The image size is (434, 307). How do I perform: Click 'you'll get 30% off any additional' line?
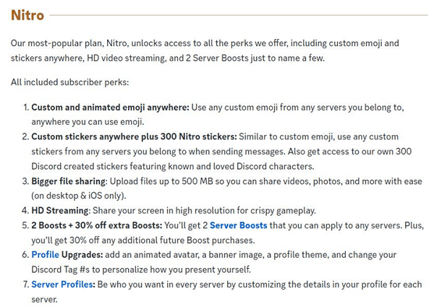coord(142,240)
